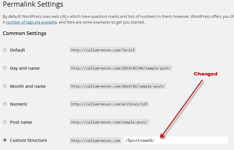Choose the Day and name radio button
Viewport: 234px width, 150px height.
click(5, 68)
